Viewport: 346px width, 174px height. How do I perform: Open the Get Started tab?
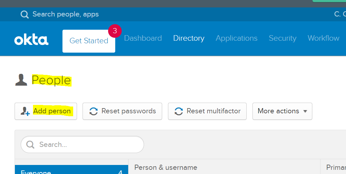point(89,41)
